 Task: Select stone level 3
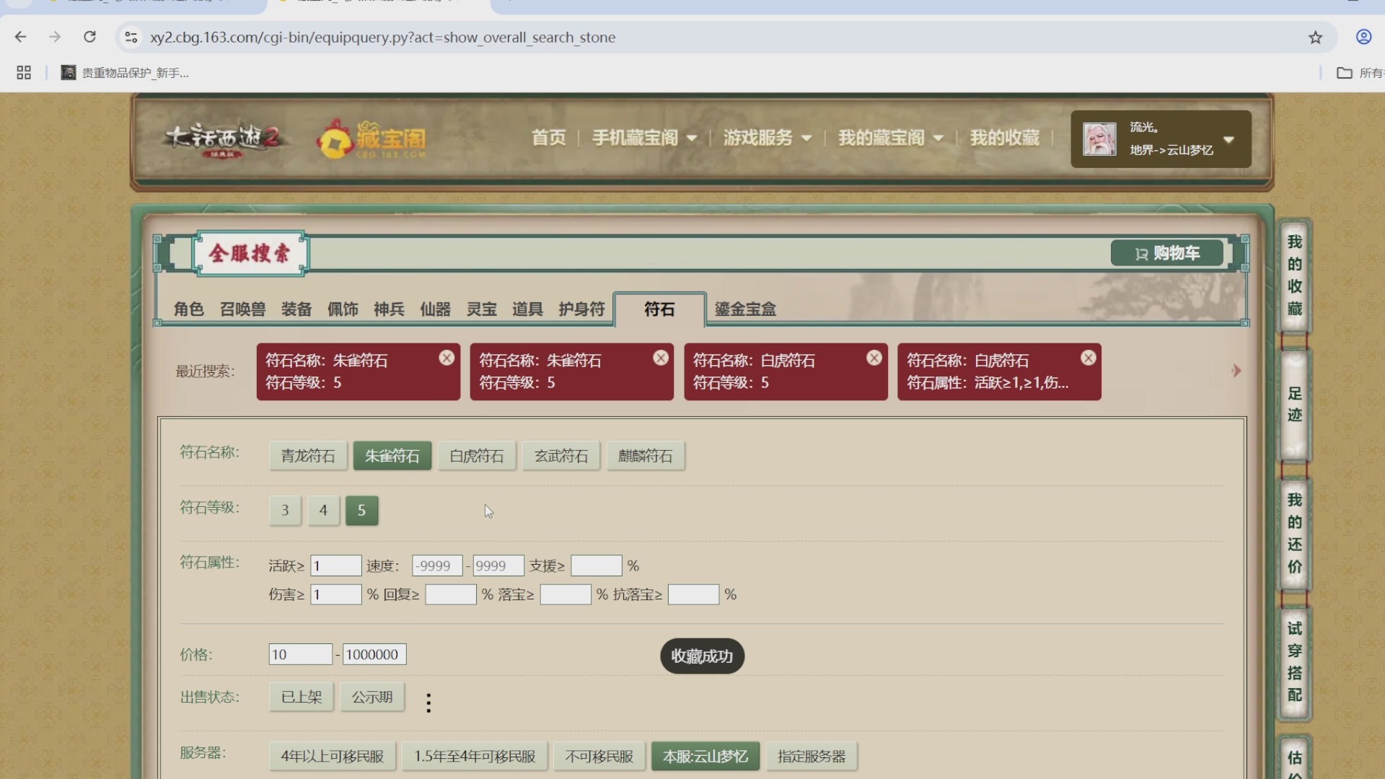click(285, 511)
